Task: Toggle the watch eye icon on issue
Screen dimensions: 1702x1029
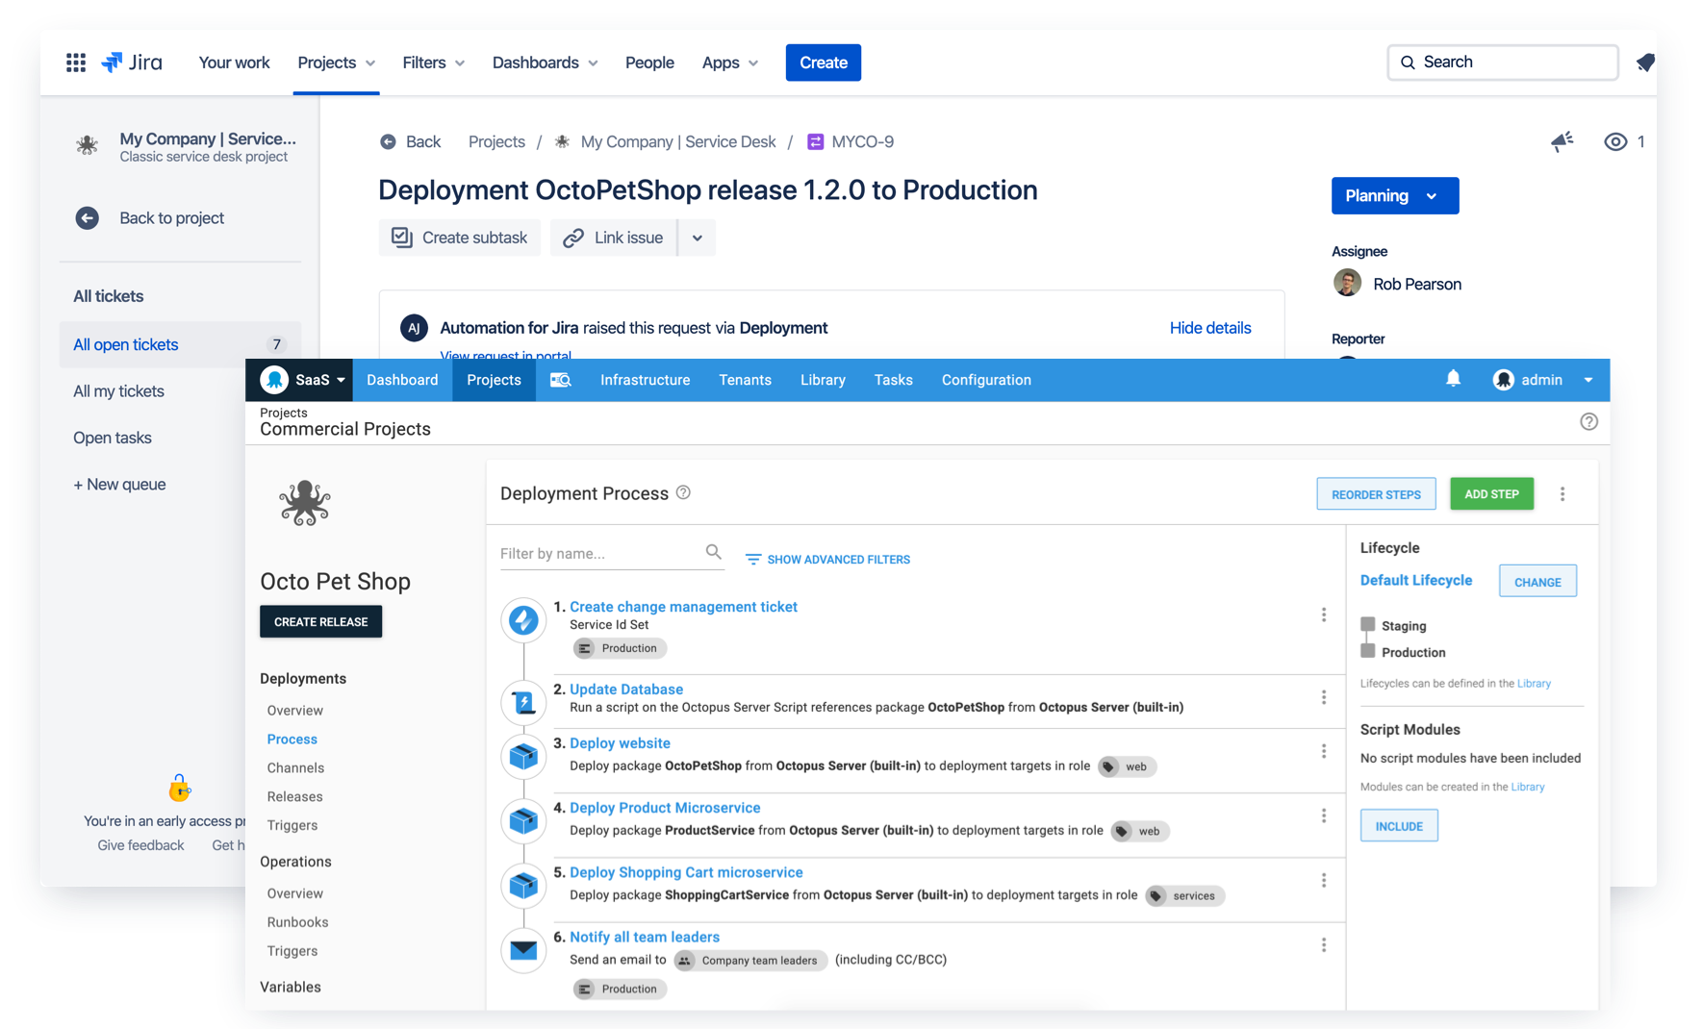Action: [x=1615, y=141]
